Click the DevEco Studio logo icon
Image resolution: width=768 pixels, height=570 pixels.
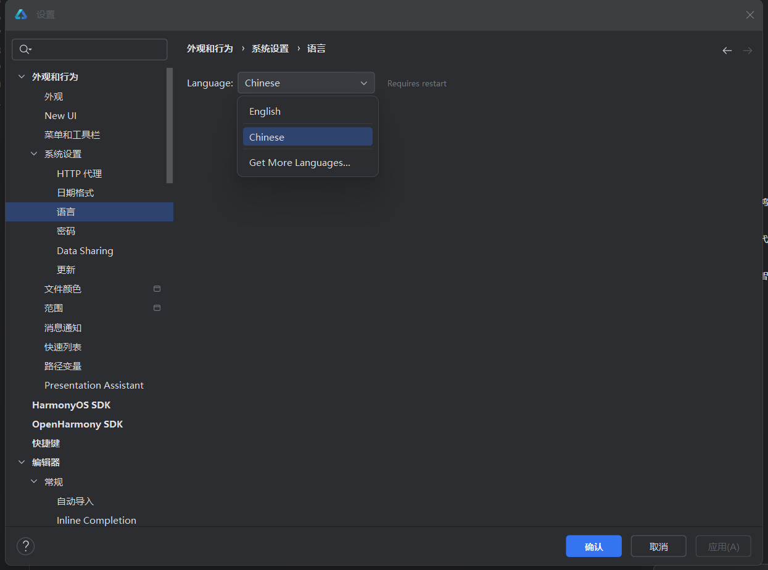(x=21, y=15)
